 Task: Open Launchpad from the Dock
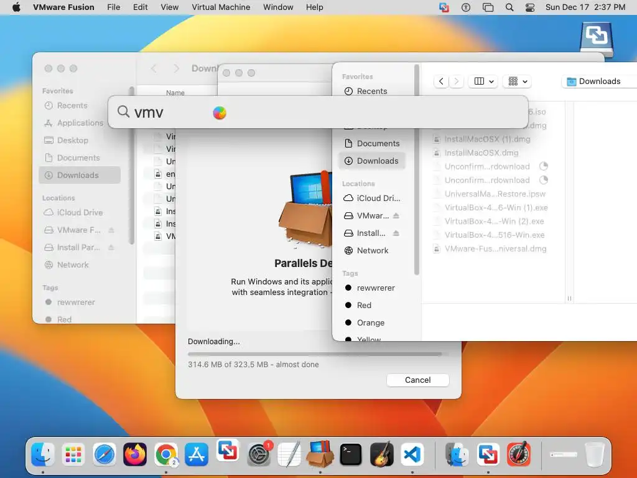click(73, 454)
